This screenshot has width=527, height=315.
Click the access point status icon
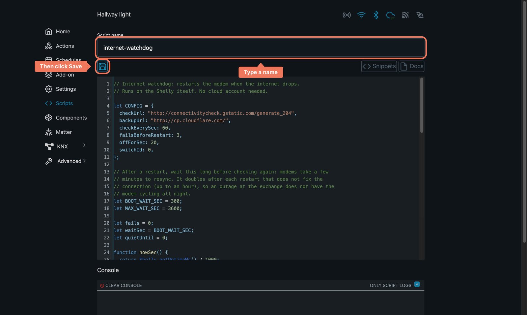[347, 15]
